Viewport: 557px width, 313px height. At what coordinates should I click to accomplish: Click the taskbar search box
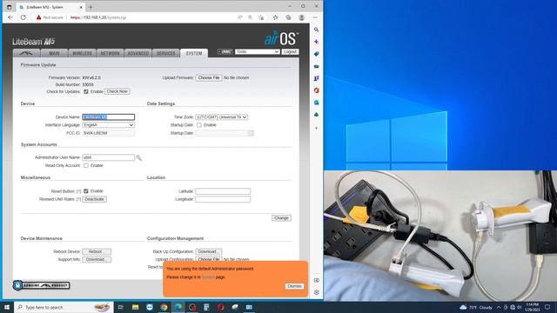point(64,307)
